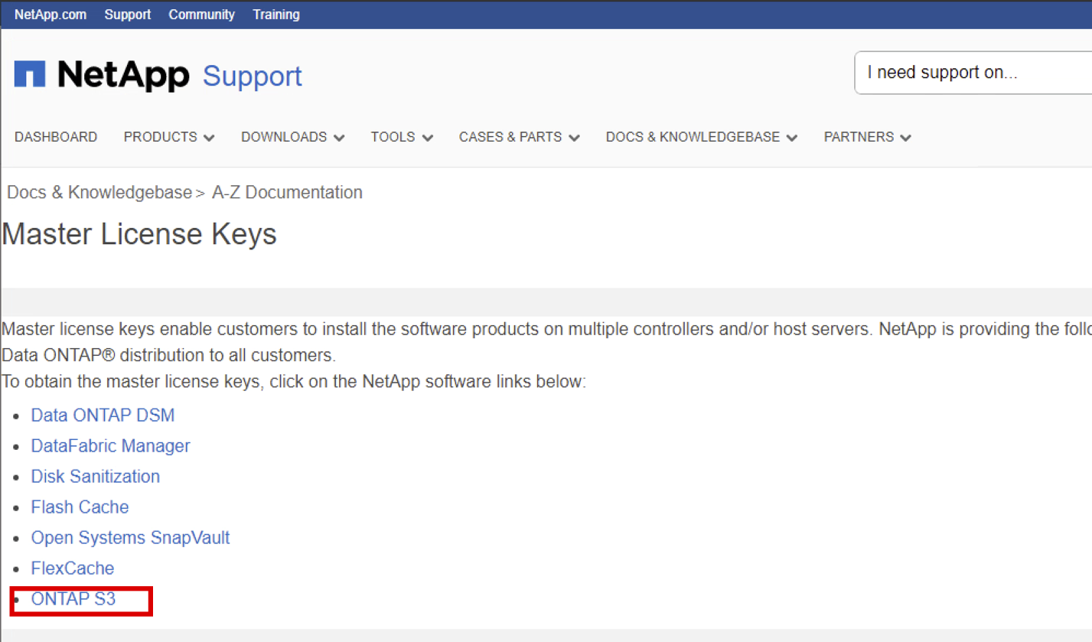Click the A-Z Documentation breadcrumb

(x=287, y=192)
